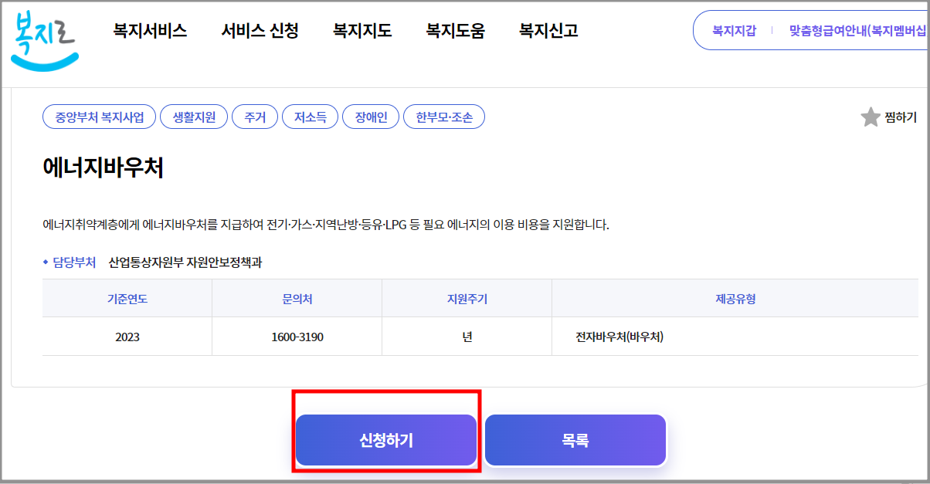Viewport: 930px width, 484px height.
Task: Open the 복지지도 menu
Action: [359, 30]
